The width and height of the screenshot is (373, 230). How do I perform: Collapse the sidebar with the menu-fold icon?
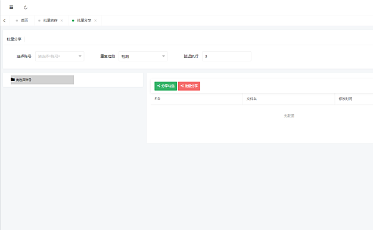(x=11, y=7)
